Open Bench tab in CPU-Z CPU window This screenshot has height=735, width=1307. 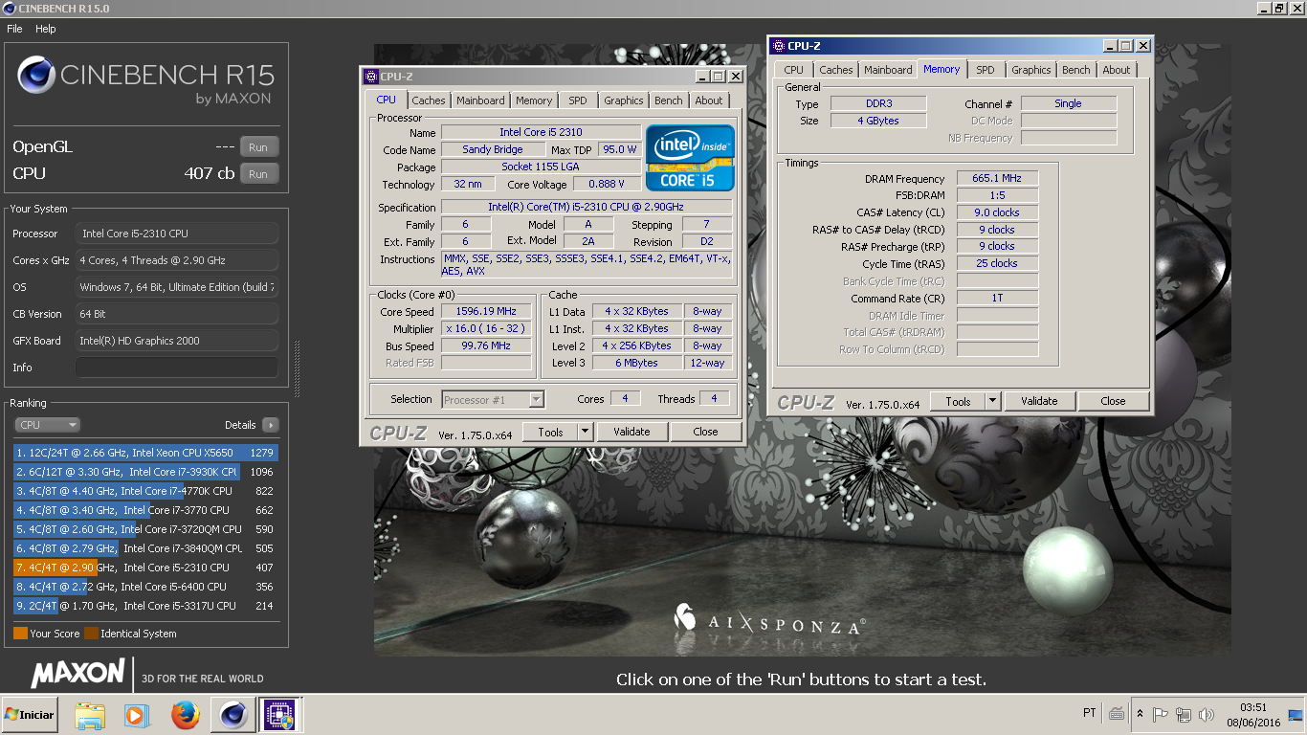pyautogui.click(x=669, y=100)
